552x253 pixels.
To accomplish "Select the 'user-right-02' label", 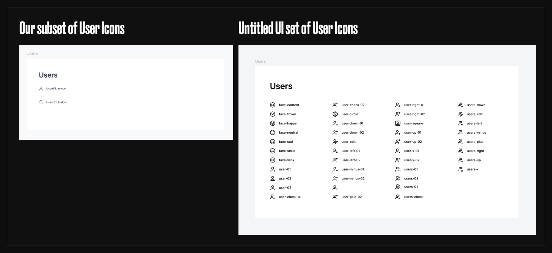I will coord(415,114).
